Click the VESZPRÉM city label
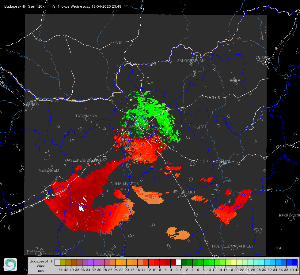 [x=49, y=170]
